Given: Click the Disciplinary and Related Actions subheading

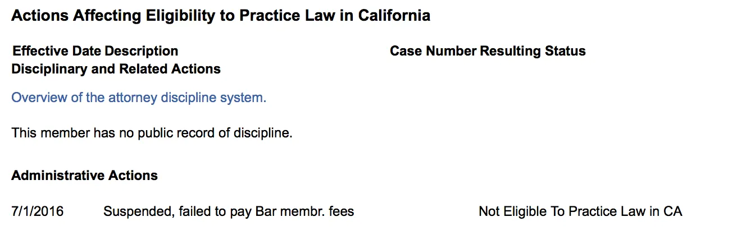Looking at the screenshot, I should [x=116, y=69].
